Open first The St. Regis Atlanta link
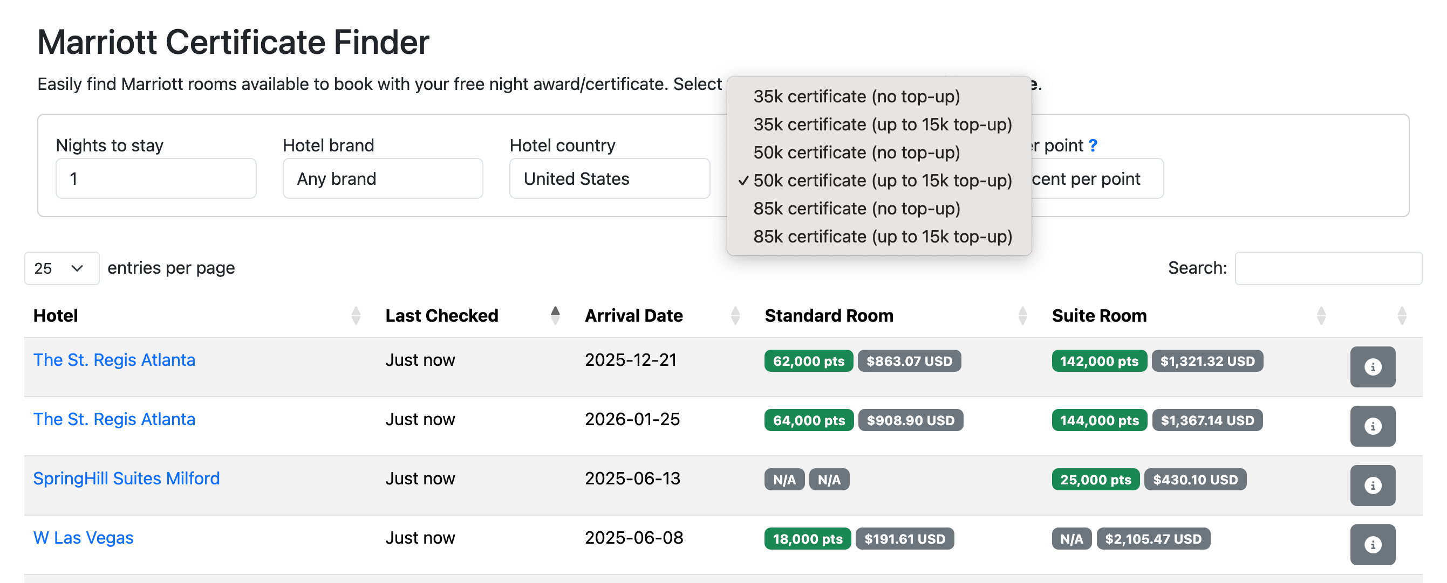The image size is (1447, 583). pos(114,360)
